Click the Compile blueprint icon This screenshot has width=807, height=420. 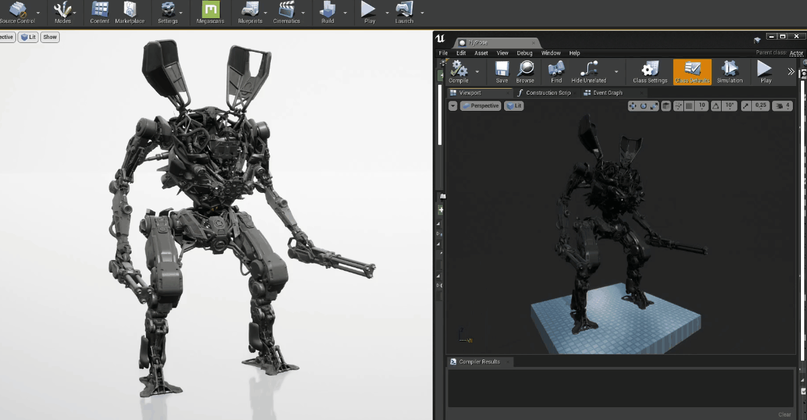(459, 69)
